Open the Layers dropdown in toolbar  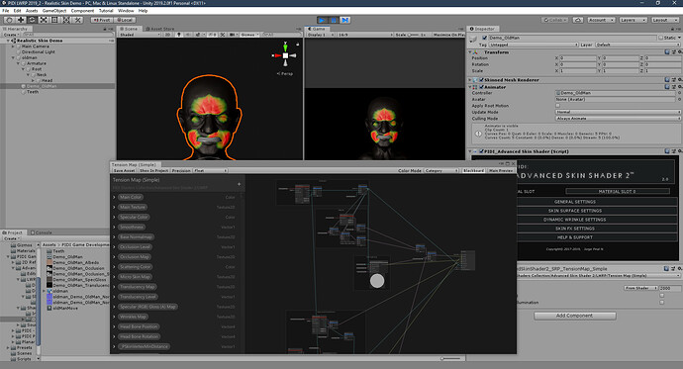tap(633, 20)
